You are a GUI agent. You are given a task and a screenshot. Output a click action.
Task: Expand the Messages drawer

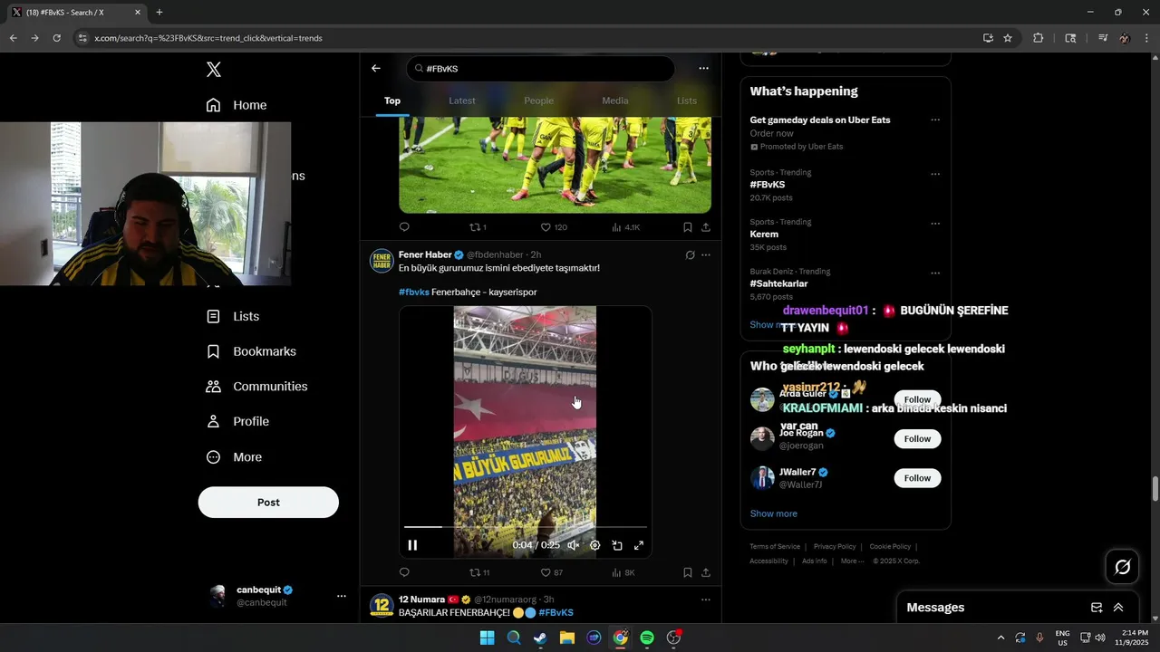click(1118, 608)
